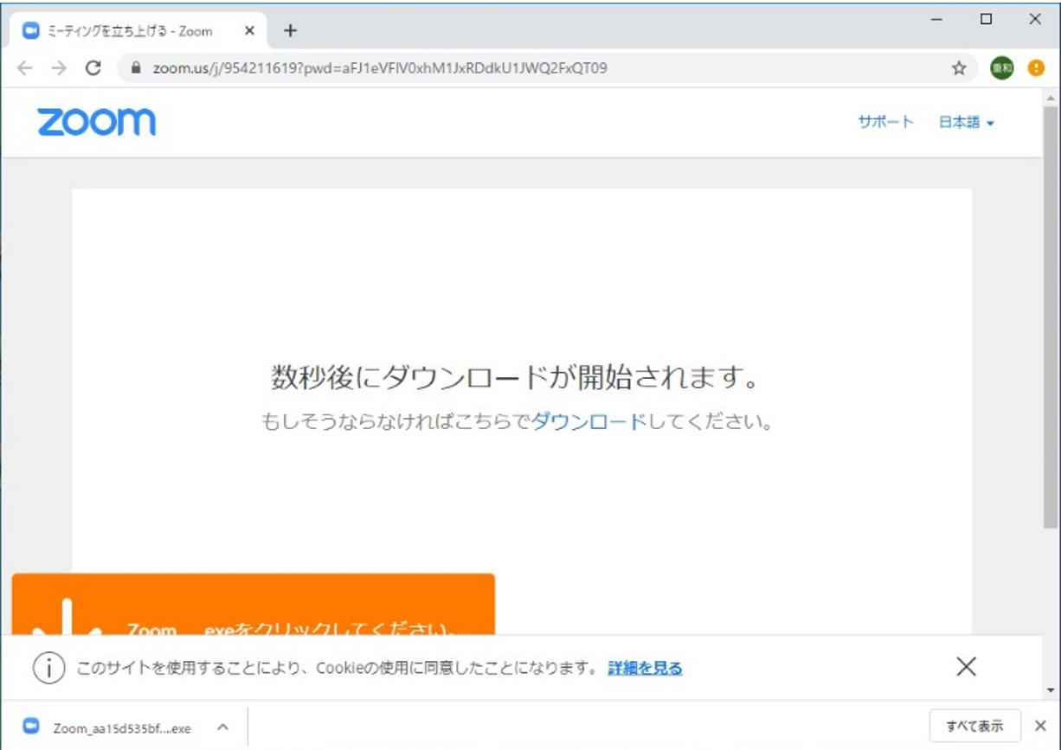
Task: Minimize the Chrome window
Action: click(x=937, y=19)
